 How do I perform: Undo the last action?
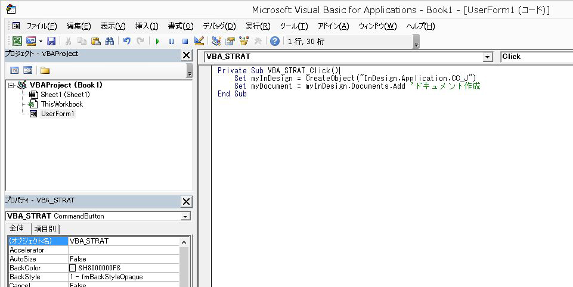(x=127, y=41)
